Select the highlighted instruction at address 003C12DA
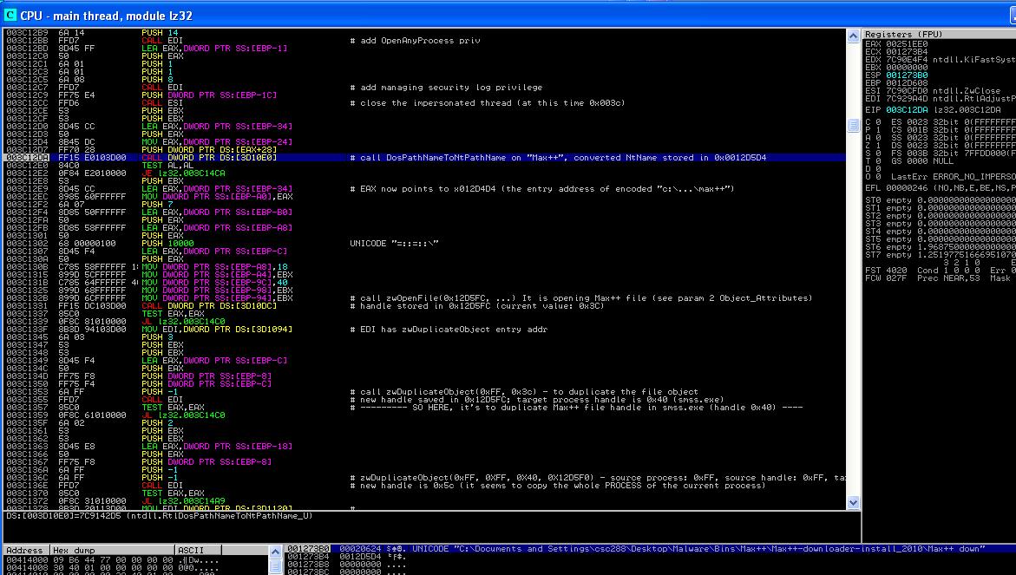Screen dimensions: 1016x575 click(x=424, y=157)
